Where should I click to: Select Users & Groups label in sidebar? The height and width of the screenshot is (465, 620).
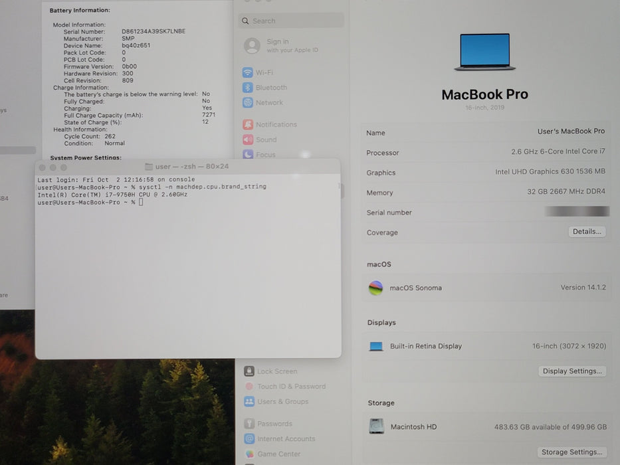click(282, 401)
